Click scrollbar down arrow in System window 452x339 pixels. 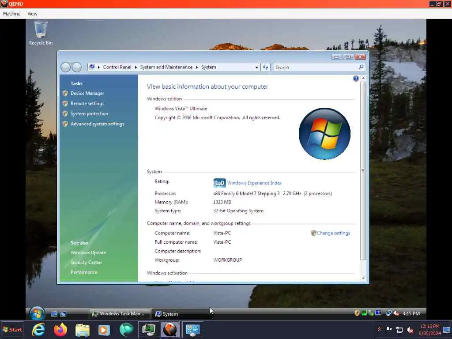click(363, 278)
